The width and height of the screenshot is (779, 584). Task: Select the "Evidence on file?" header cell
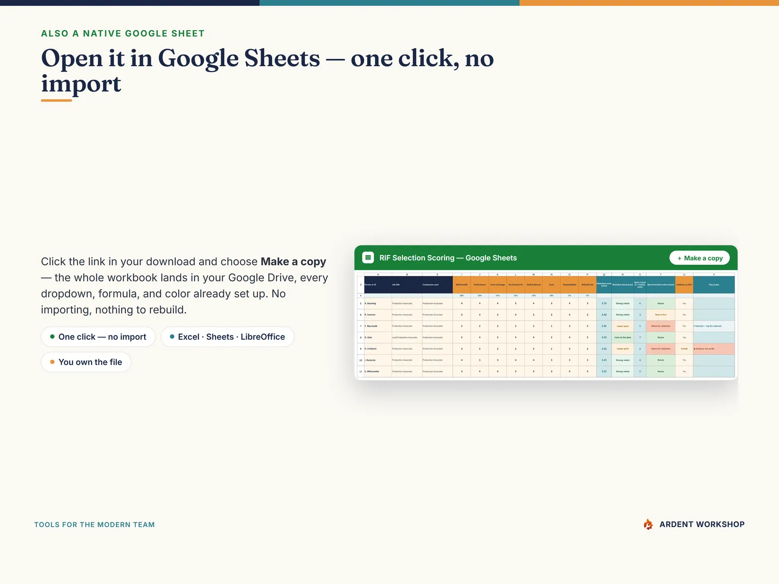coord(684,285)
